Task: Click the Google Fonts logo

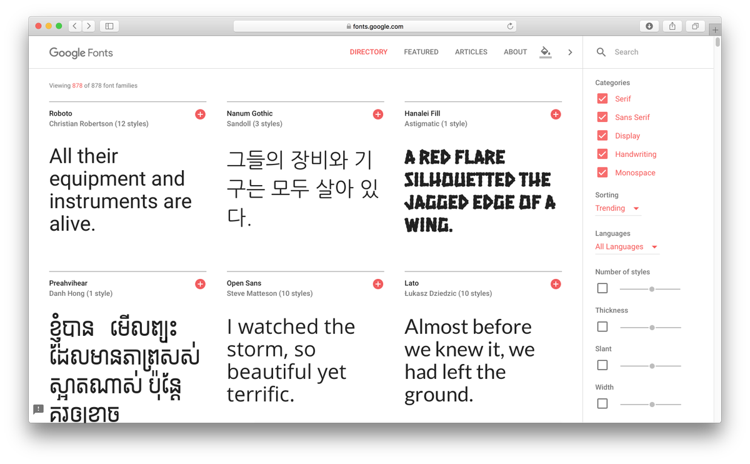Action: pos(81,53)
